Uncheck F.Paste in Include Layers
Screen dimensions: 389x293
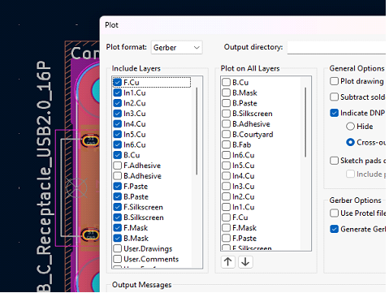[x=118, y=186]
